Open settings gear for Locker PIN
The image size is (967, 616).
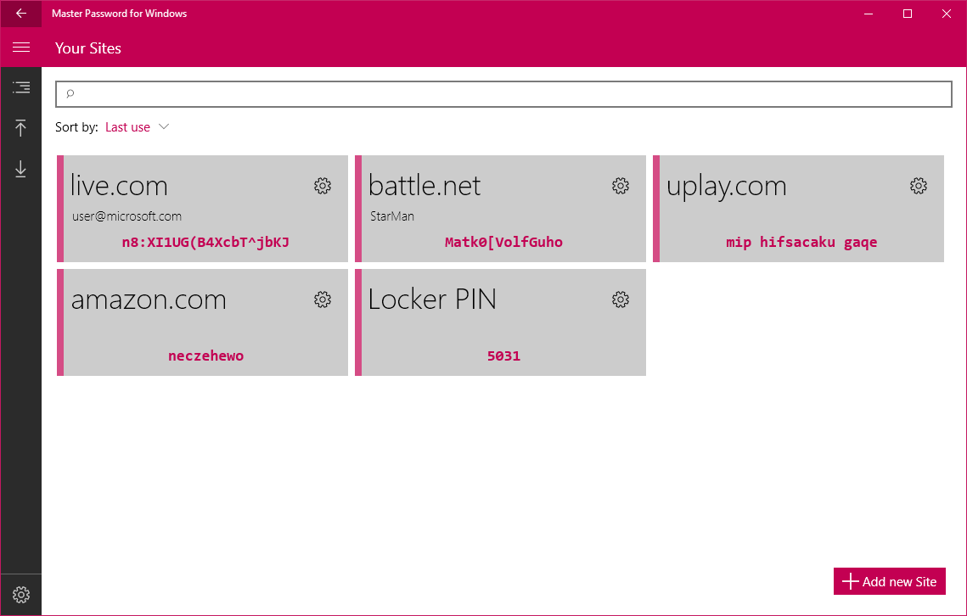tap(621, 300)
